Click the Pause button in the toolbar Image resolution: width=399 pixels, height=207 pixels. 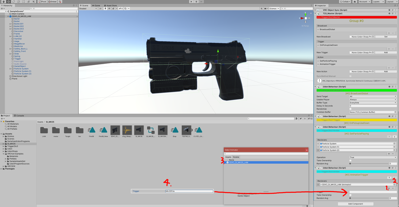point(197,2)
